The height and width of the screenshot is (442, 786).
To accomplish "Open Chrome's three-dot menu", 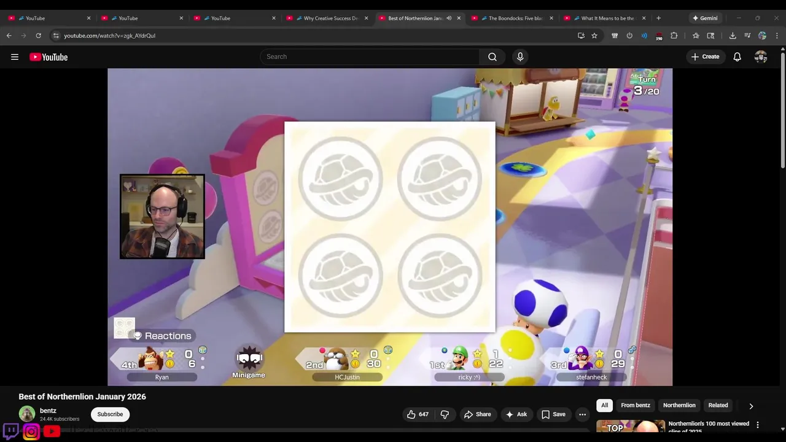I will click(777, 36).
